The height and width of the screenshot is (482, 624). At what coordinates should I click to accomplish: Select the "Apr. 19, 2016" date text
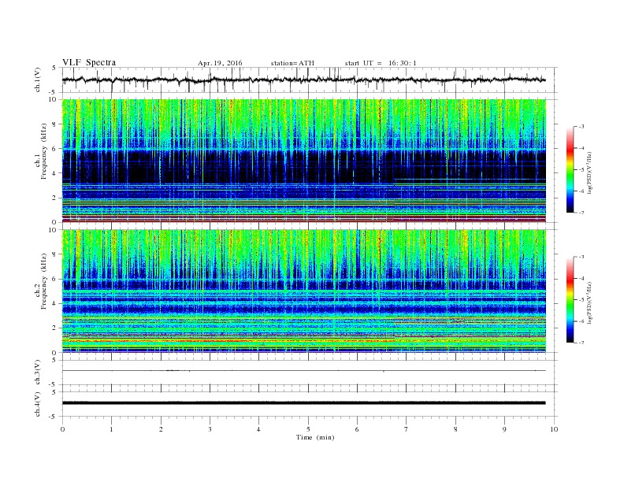coord(220,63)
